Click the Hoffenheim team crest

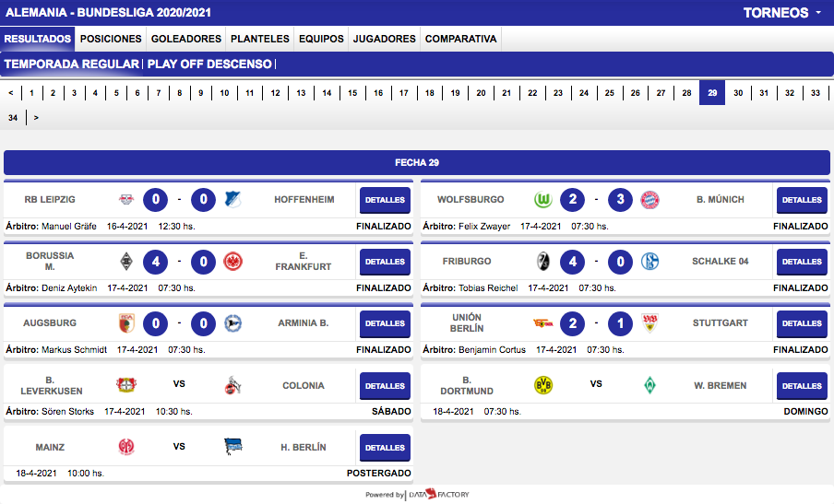point(232,200)
